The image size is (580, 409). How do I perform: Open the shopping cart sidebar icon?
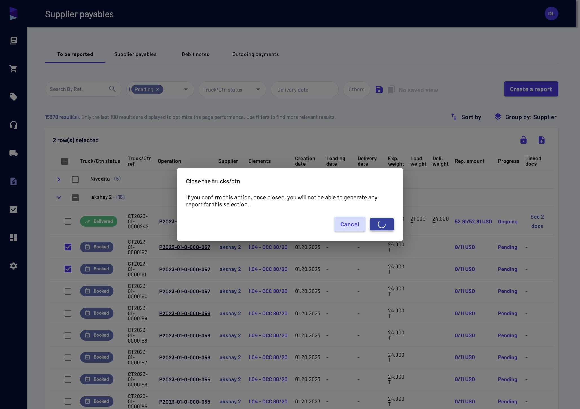(x=14, y=69)
